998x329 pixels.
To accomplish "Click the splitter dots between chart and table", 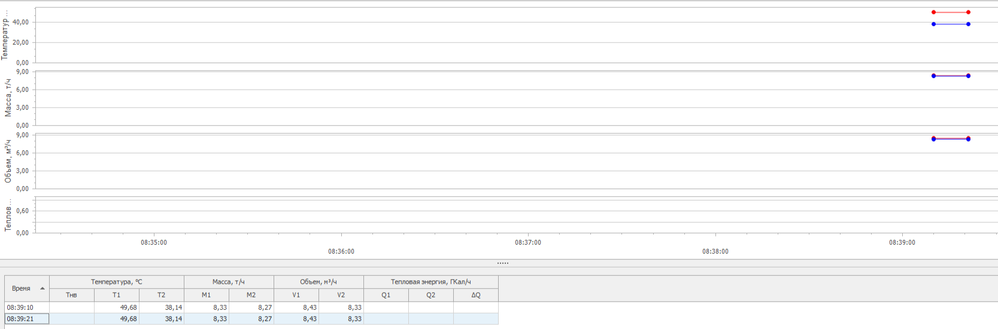I will [503, 263].
